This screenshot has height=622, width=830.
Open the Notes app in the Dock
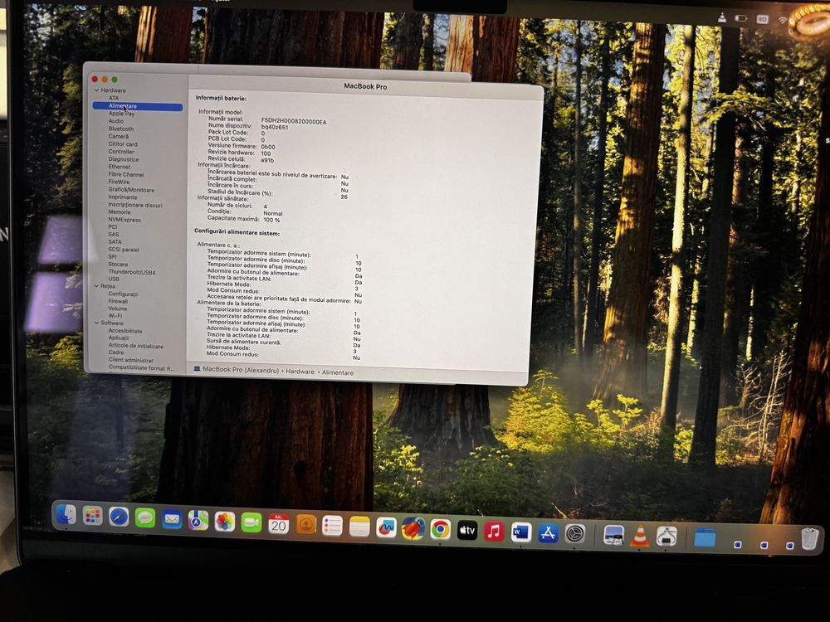click(359, 527)
